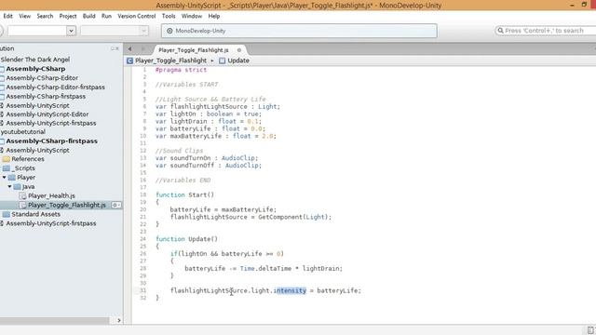The image size is (596, 335).
Task: Select Assembly-CSharp-Editor project
Action: point(42,78)
